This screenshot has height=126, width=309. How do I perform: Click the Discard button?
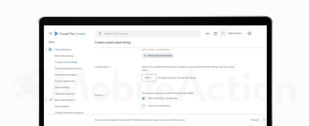click(255, 120)
